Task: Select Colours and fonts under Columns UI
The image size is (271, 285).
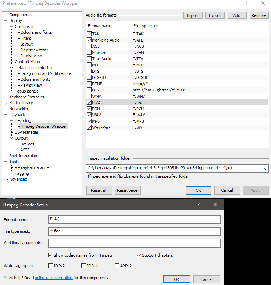Action: point(36,32)
